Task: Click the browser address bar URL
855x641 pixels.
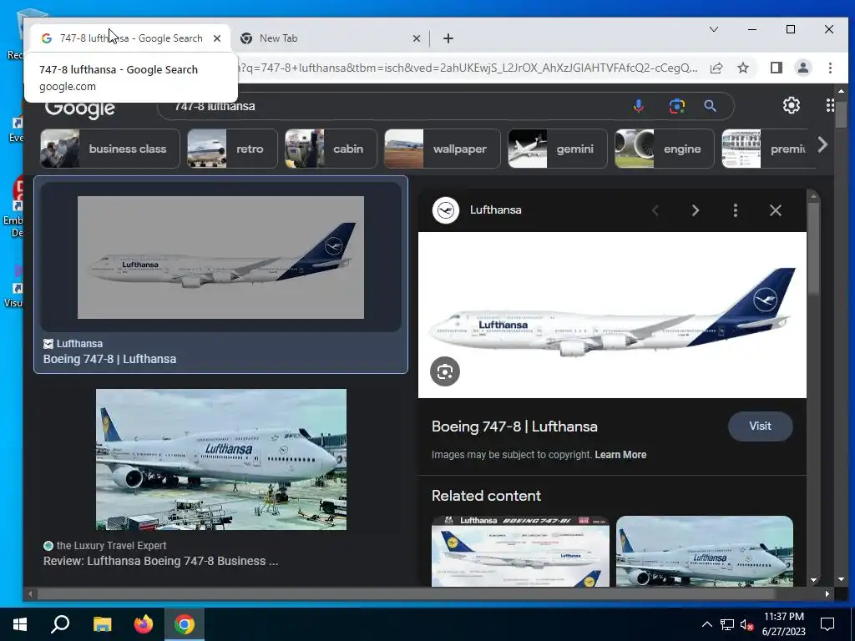Action: pos(468,68)
